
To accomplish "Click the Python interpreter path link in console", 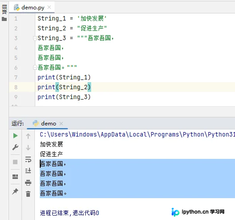I will click(x=137, y=134).
